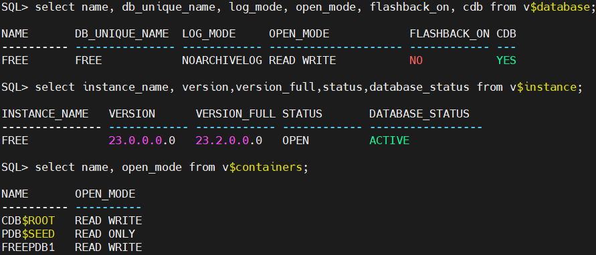Click the FLASHBACK_ON column header

[450, 34]
